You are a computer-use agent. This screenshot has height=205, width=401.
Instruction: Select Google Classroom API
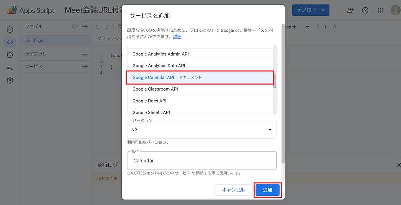200,89
